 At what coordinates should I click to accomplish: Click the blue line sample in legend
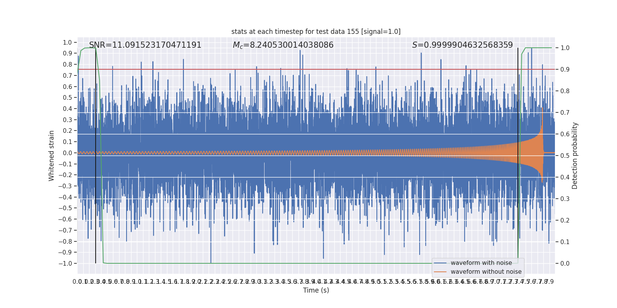tap(440, 263)
